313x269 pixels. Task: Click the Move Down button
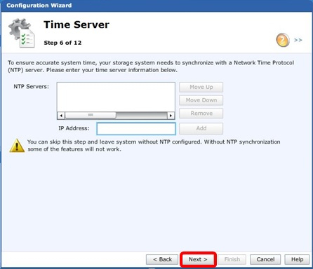(201, 100)
